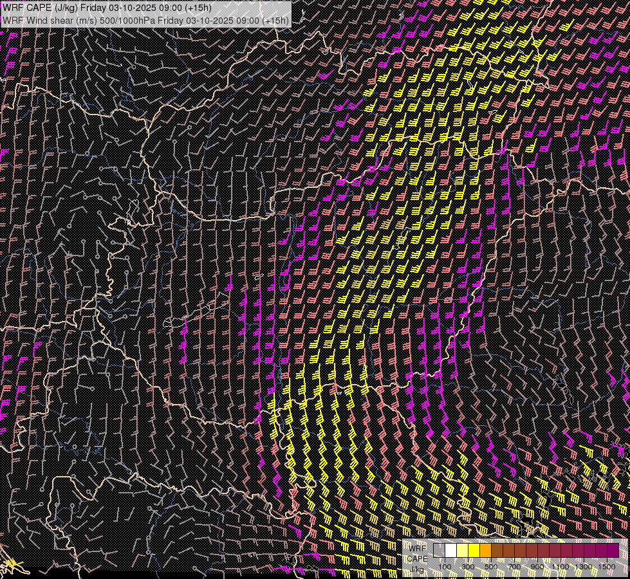Pick the bright yellow CAPE legend swatch

[x=474, y=550]
